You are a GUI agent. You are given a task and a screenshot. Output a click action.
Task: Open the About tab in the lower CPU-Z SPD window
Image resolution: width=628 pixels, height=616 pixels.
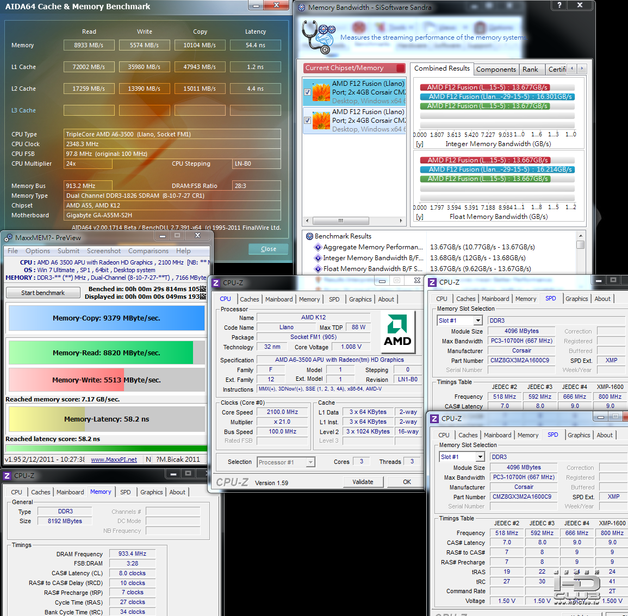(605, 435)
